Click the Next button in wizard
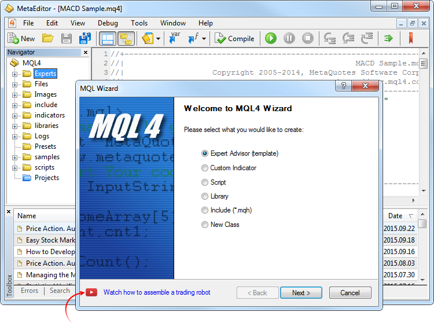Screen dimensions: 434x323 tap(301, 293)
